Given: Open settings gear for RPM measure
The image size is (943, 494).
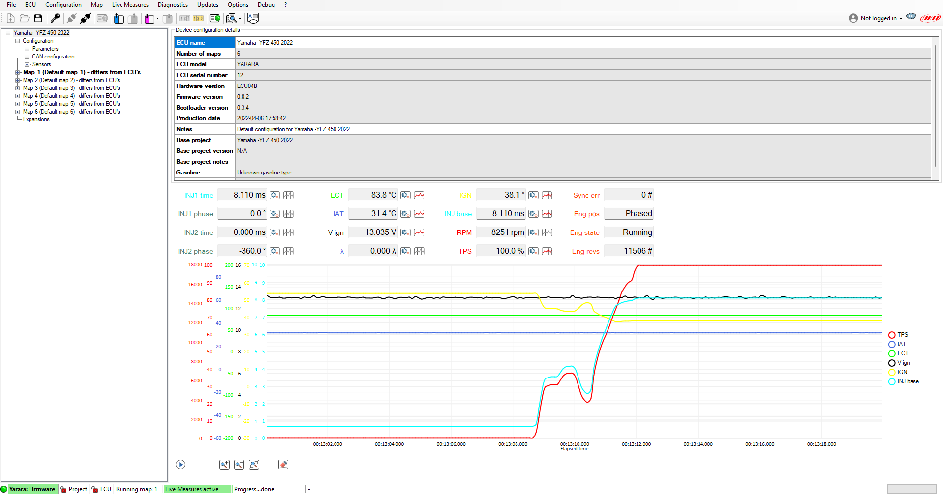Looking at the screenshot, I should pos(533,232).
